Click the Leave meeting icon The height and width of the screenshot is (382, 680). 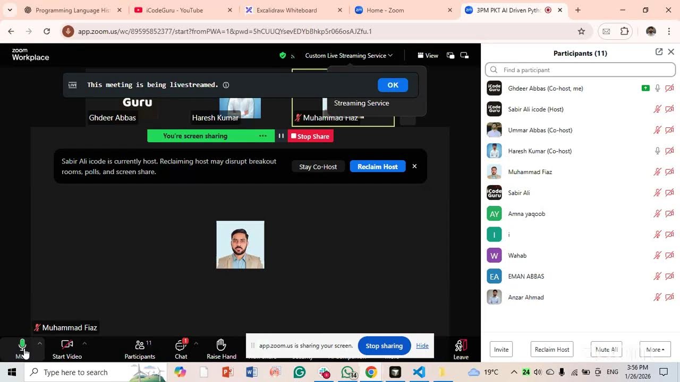pyautogui.click(x=461, y=345)
